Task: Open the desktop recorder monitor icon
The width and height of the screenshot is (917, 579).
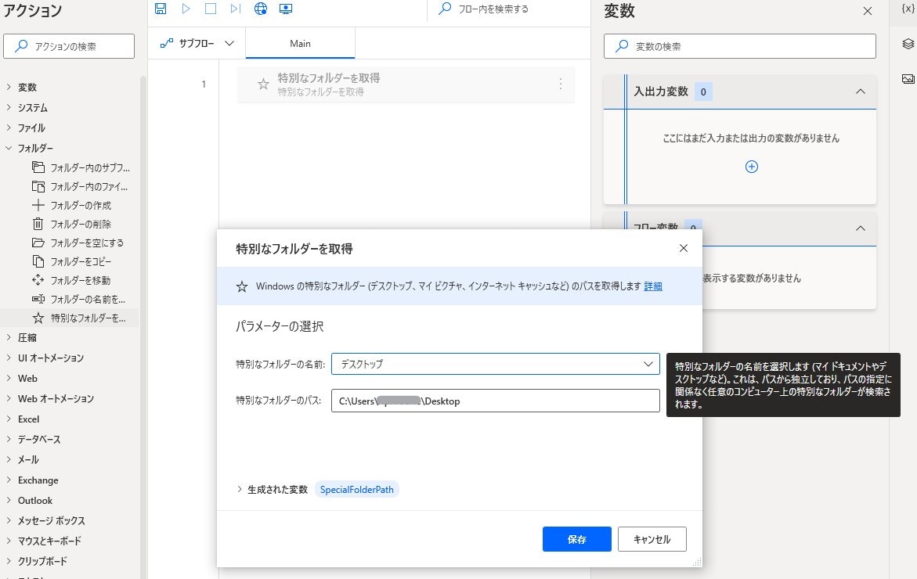Action: (x=285, y=9)
